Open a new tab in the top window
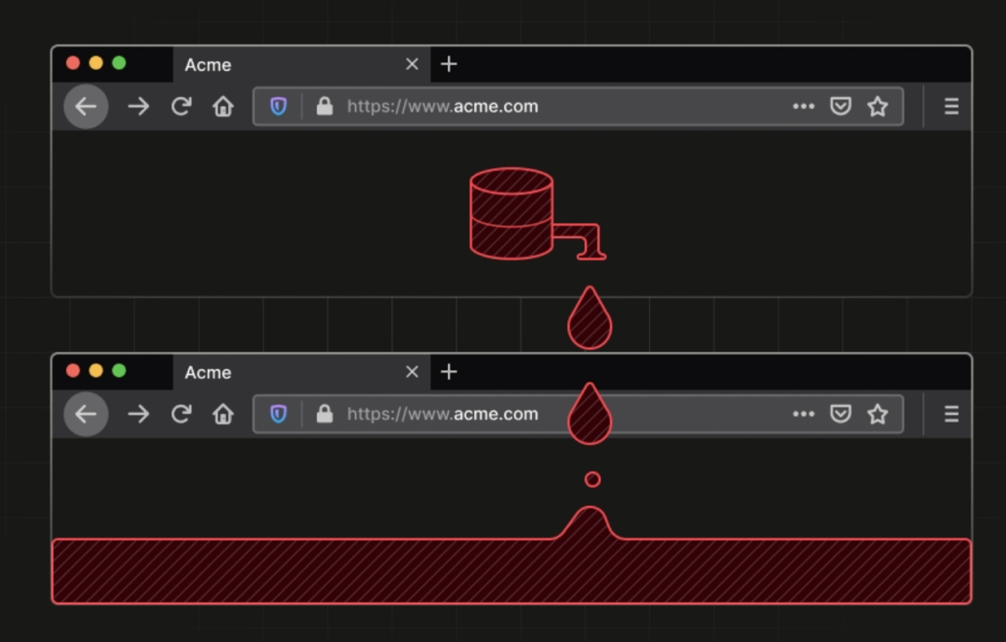The height and width of the screenshot is (642, 1006). pos(449,64)
